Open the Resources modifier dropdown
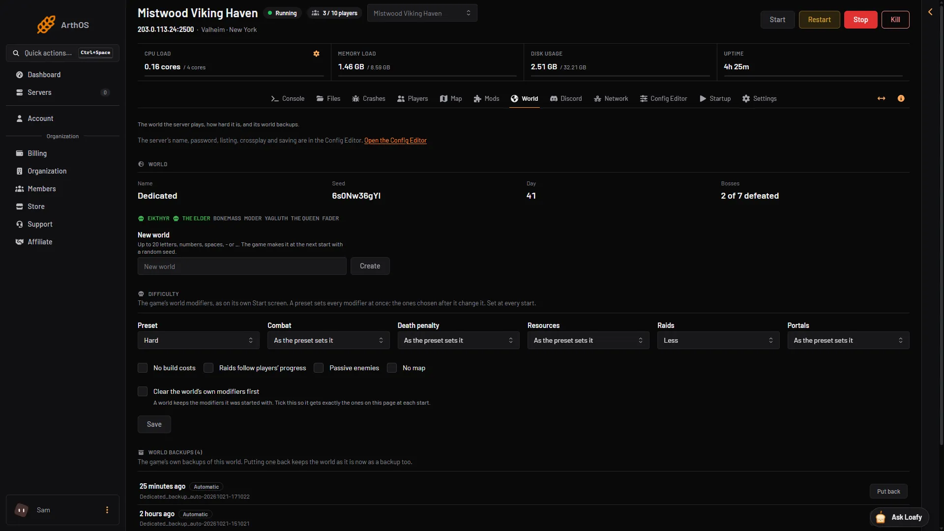This screenshot has width=944, height=531. click(x=589, y=340)
